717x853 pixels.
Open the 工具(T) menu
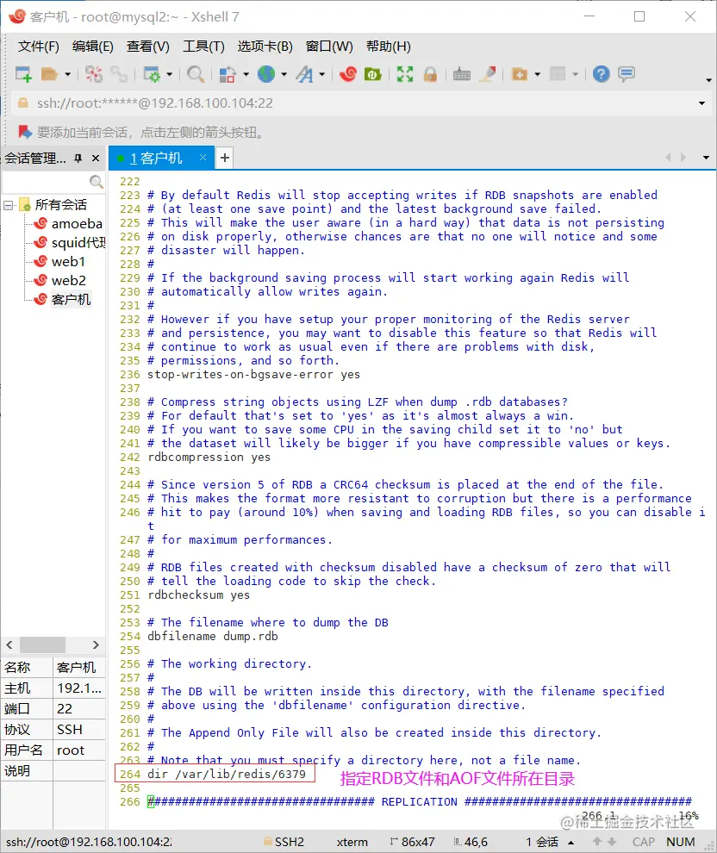click(204, 47)
